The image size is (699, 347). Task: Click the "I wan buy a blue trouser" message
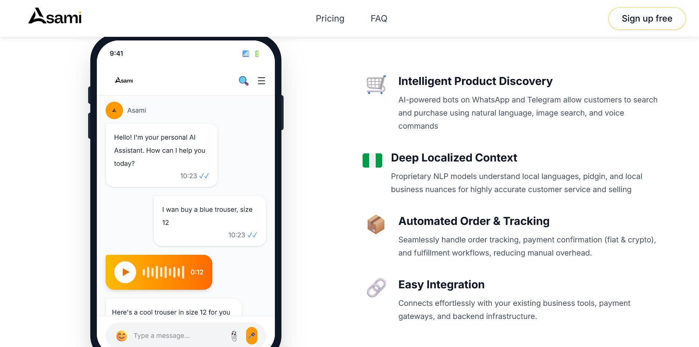tap(210, 221)
